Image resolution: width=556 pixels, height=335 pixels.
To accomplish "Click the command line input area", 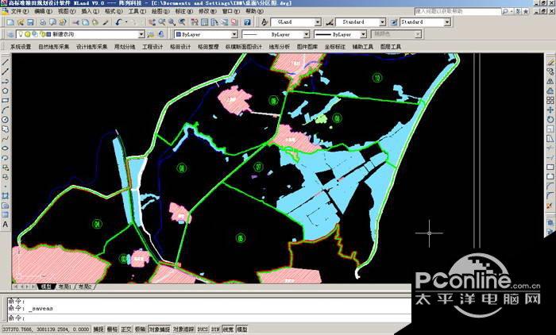I will coord(209,318).
